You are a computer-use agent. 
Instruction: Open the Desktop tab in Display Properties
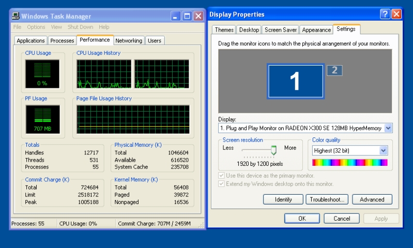(x=249, y=30)
